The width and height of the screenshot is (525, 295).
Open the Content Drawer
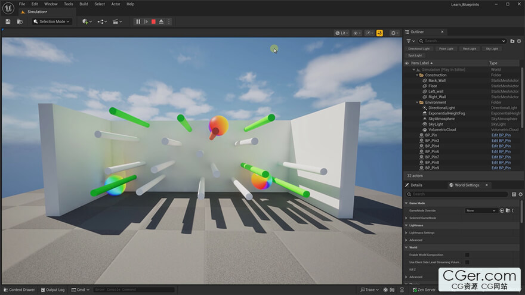[x=19, y=290]
